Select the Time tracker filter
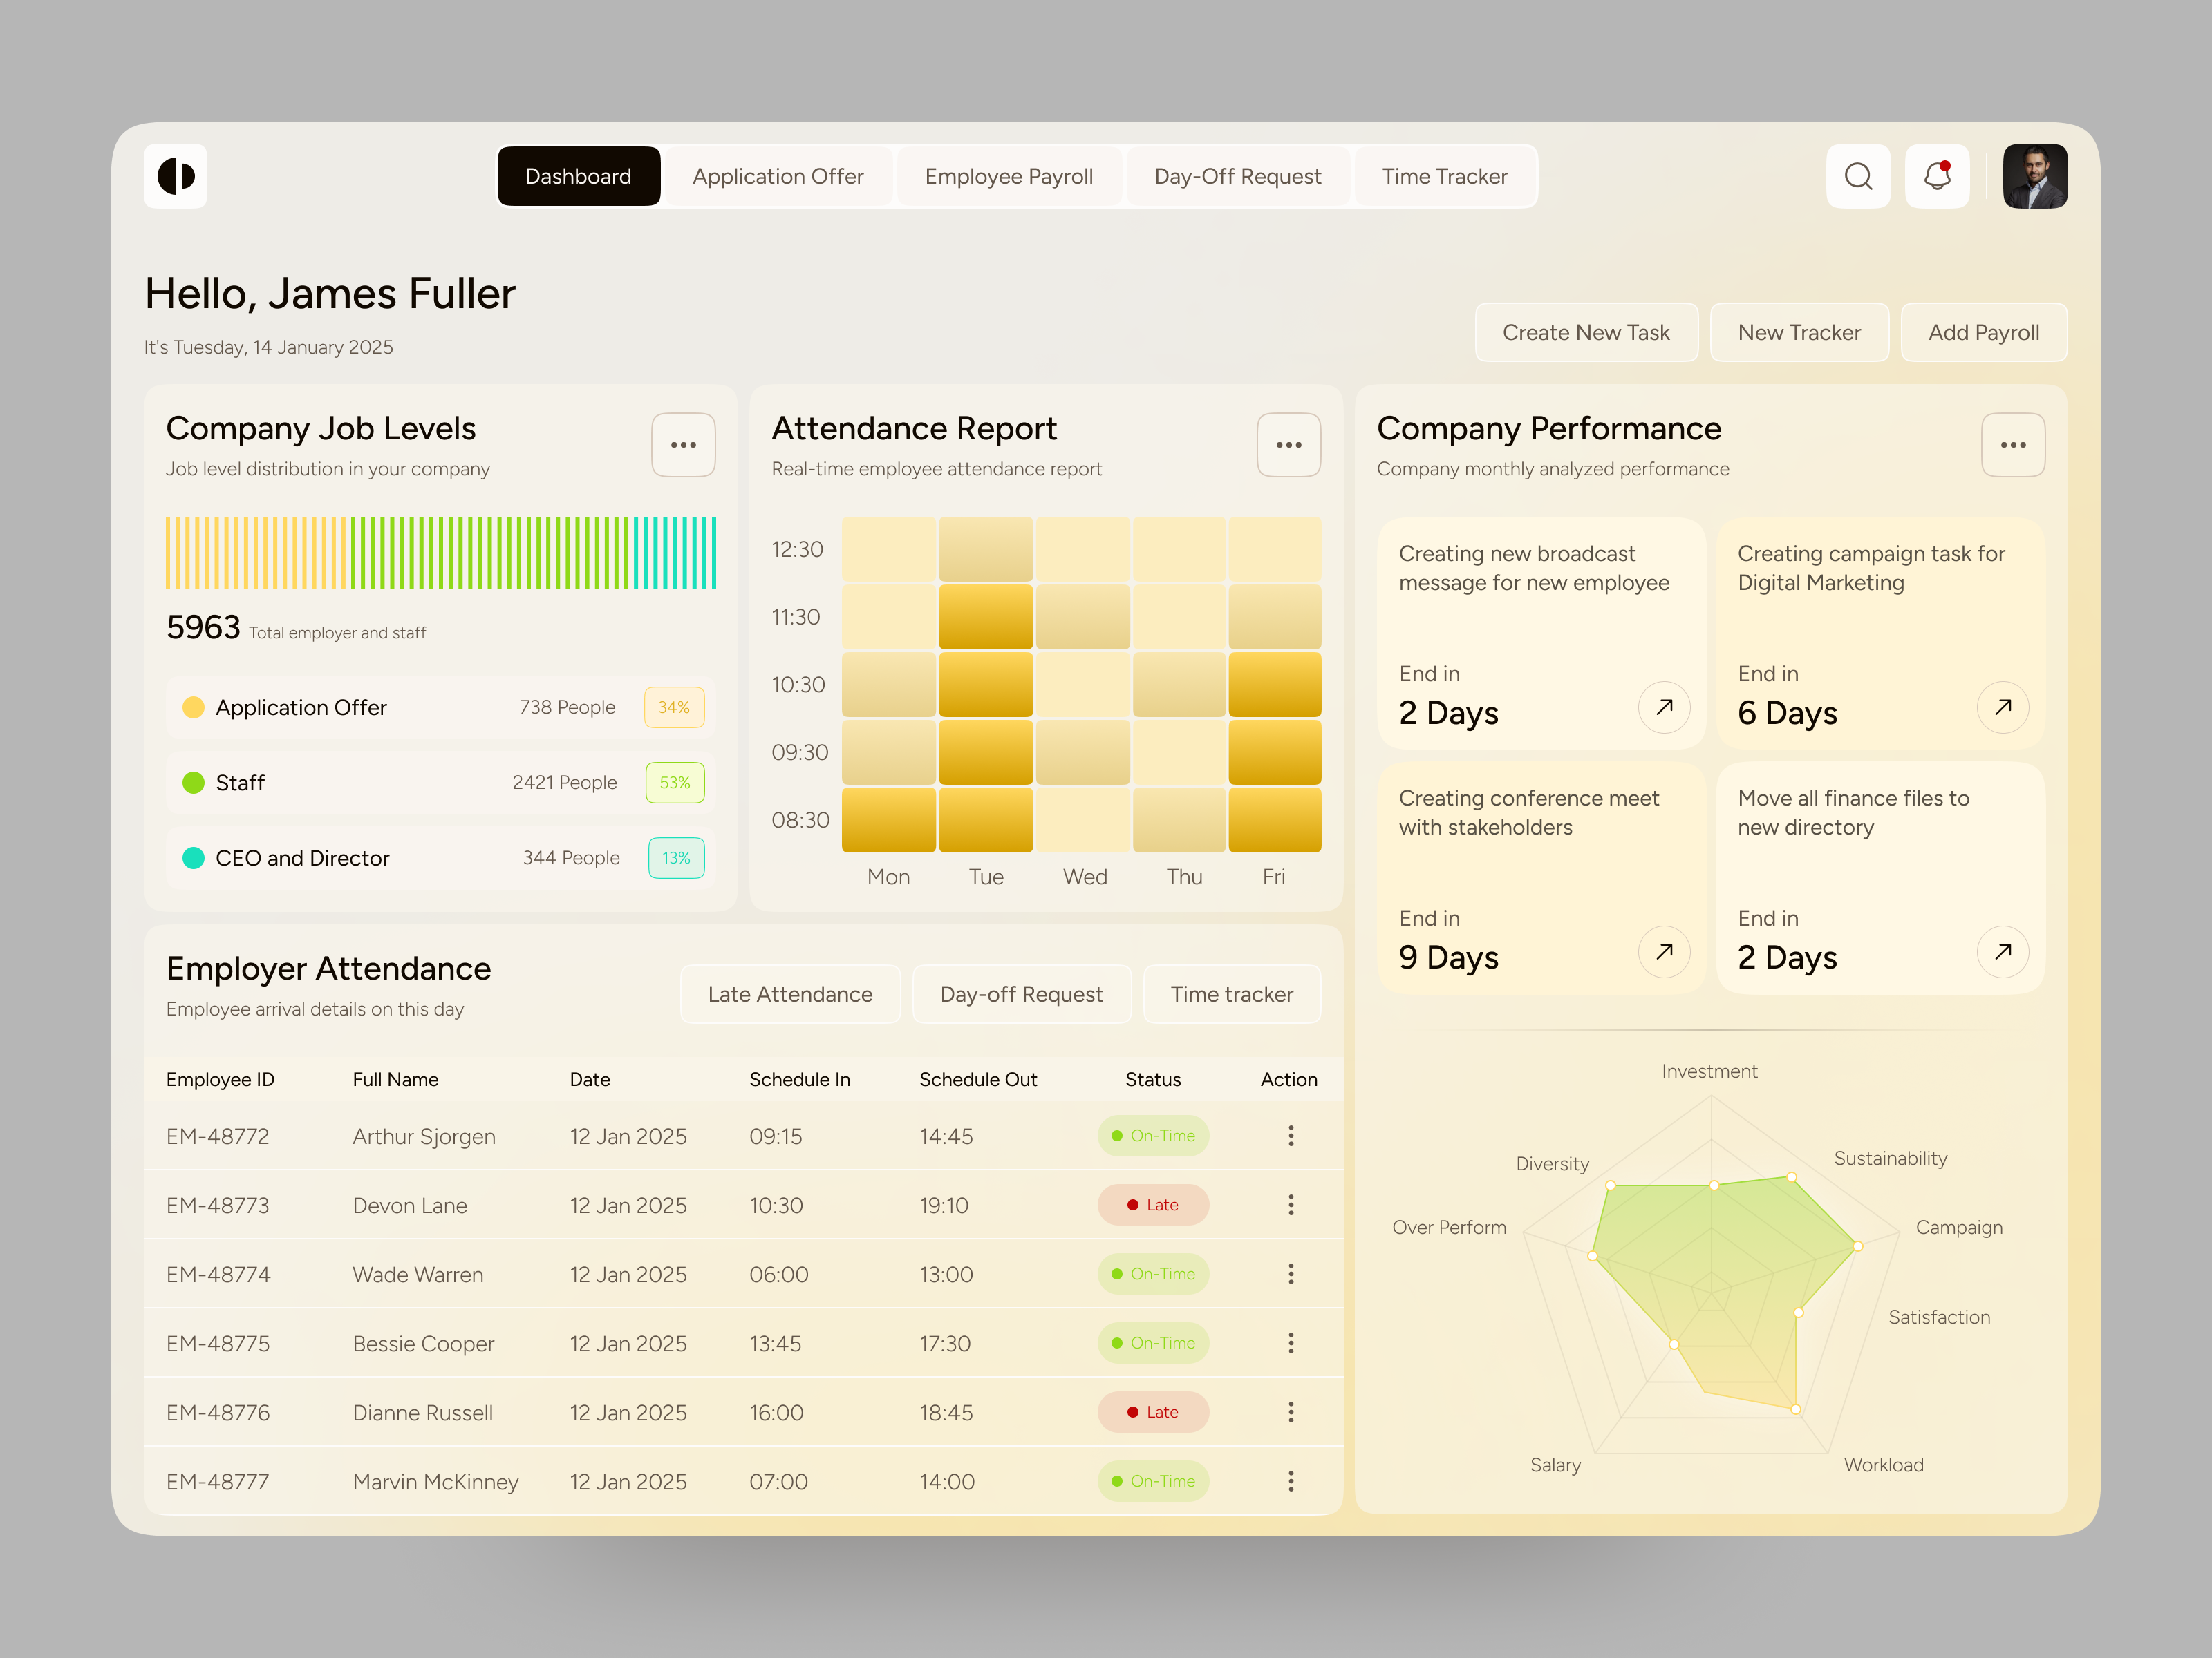2212x1658 pixels. pyautogui.click(x=1232, y=993)
